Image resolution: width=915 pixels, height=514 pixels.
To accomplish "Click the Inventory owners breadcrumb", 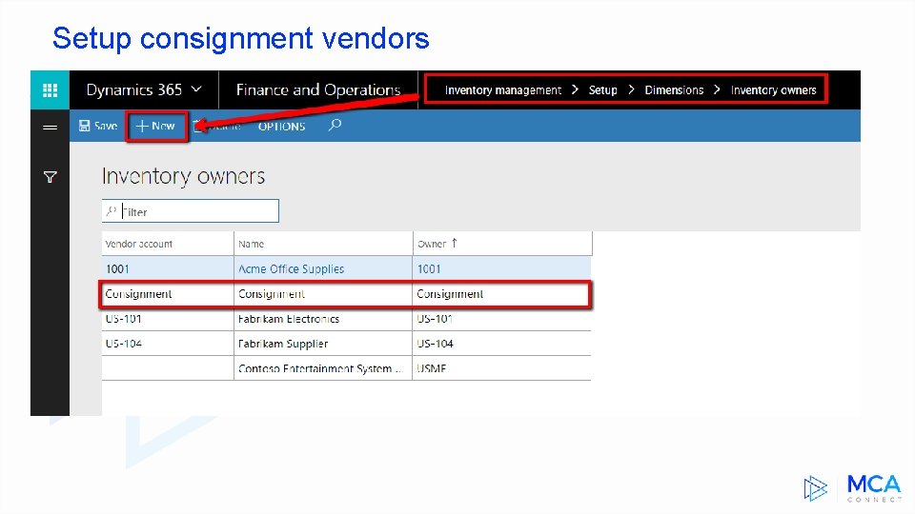I will click(773, 90).
